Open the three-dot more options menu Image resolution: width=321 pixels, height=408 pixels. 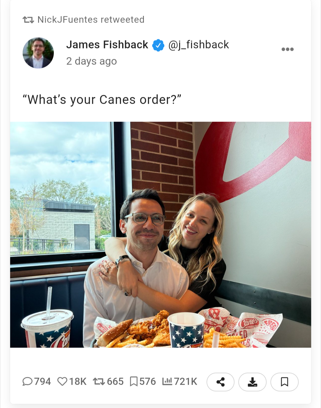pyautogui.click(x=287, y=49)
